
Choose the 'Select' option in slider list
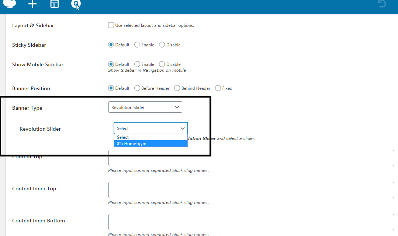[x=151, y=137]
